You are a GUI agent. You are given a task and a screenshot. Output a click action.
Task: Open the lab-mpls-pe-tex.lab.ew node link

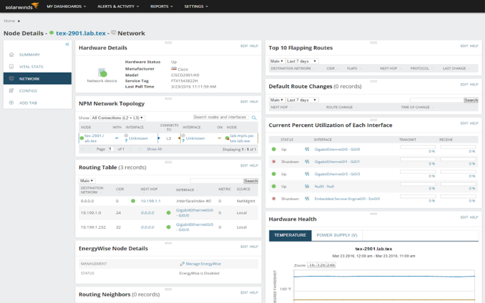point(241,139)
